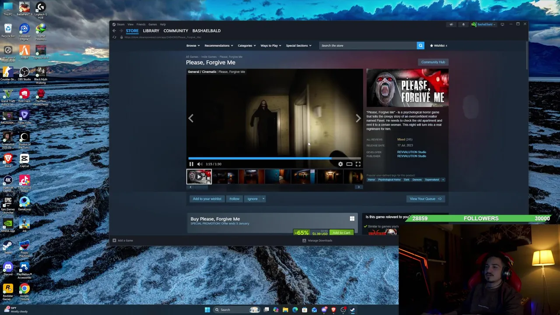560x315 pixels.
Task: Open Wallpaper Engine desktop icon
Action: 24,32
